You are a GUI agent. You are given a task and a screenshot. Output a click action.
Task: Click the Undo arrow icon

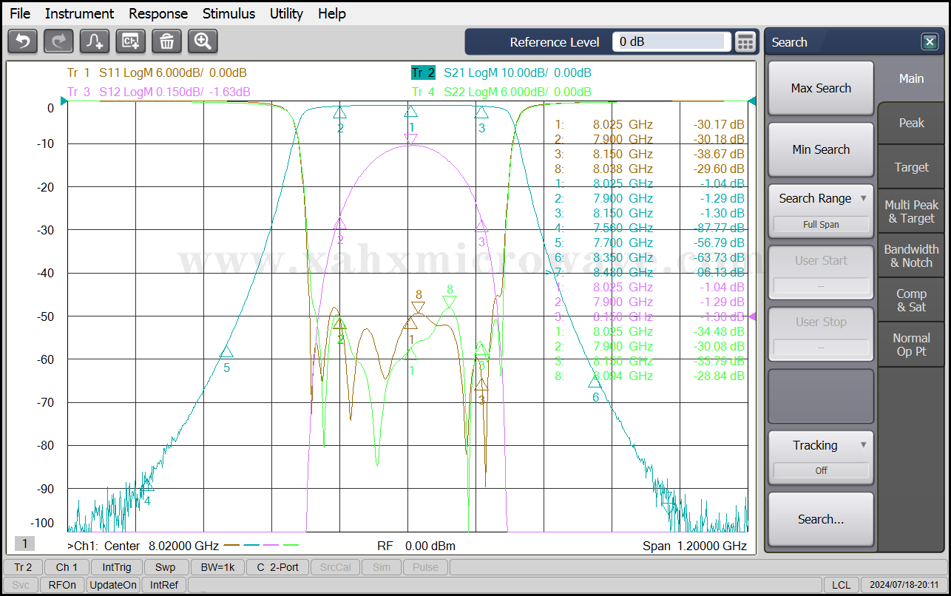(x=22, y=41)
